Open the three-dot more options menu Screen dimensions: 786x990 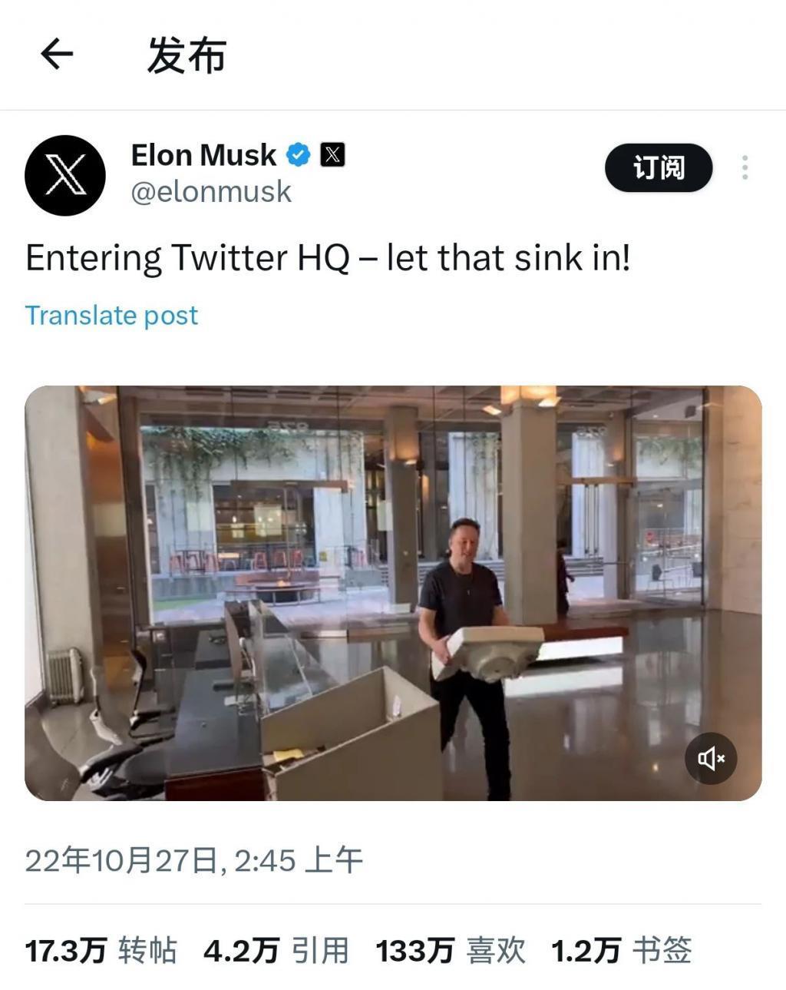(745, 167)
